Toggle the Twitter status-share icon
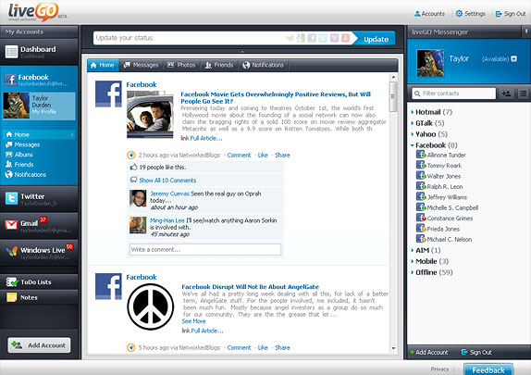 pos(323,38)
